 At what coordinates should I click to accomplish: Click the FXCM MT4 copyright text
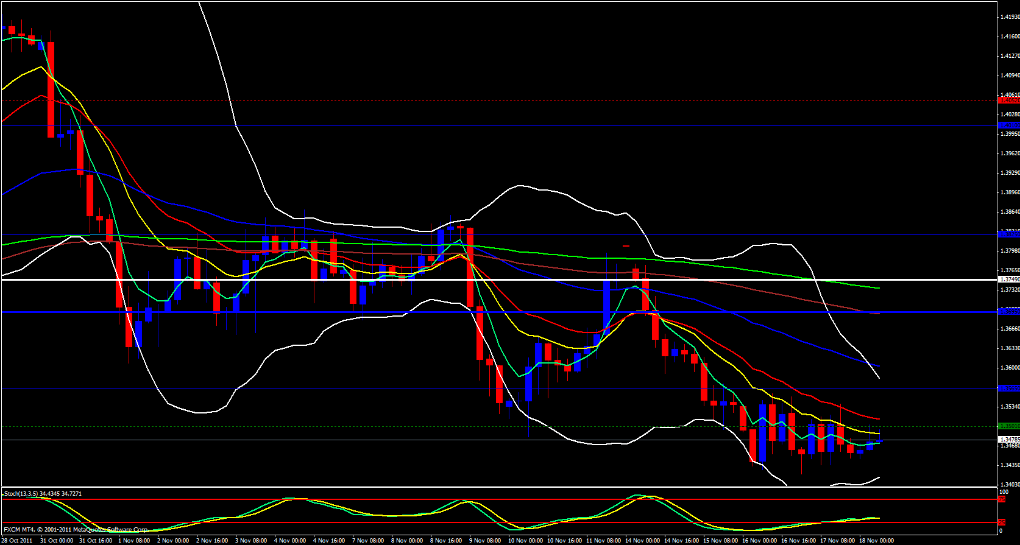coord(76,530)
